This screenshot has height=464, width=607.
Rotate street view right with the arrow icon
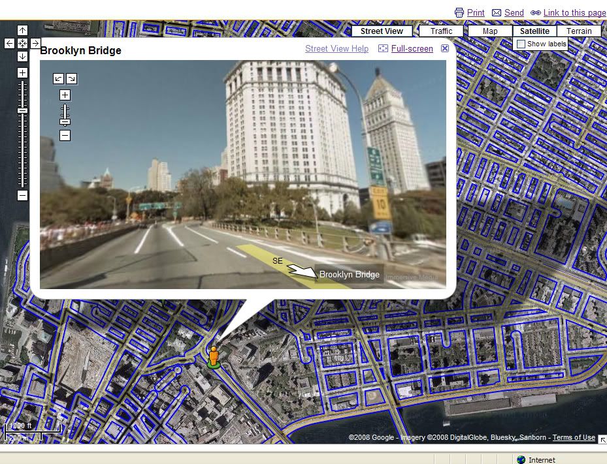coord(72,79)
